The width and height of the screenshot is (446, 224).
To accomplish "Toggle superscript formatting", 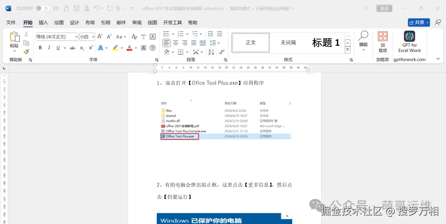I will [91, 48].
